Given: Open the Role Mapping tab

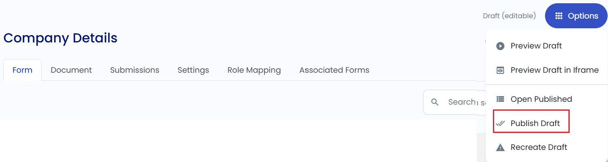Looking at the screenshot, I should coord(254,70).
